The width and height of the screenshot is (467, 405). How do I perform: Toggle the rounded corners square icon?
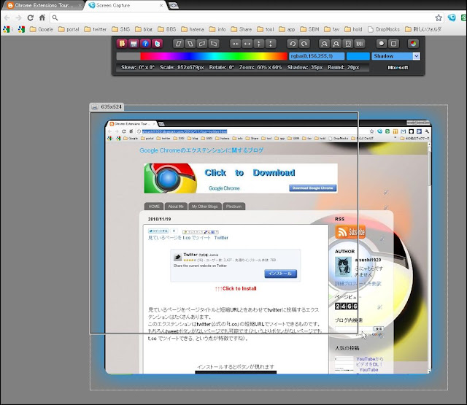tap(393, 44)
